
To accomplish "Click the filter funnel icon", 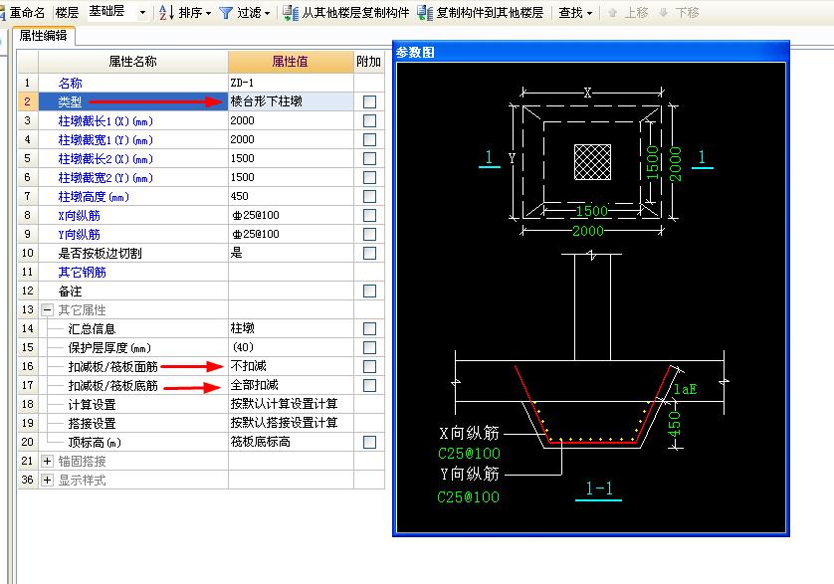I will point(226,13).
